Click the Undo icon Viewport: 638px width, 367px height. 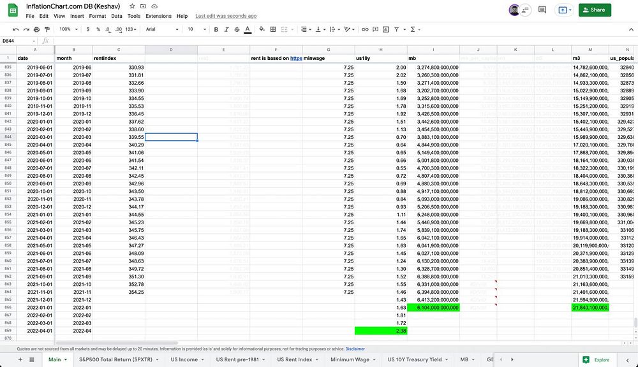tap(15, 29)
